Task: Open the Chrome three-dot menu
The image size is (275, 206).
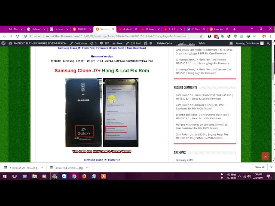Action: (270, 36)
